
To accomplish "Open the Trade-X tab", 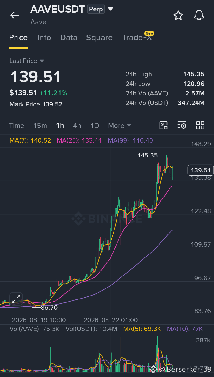I will coord(137,38).
